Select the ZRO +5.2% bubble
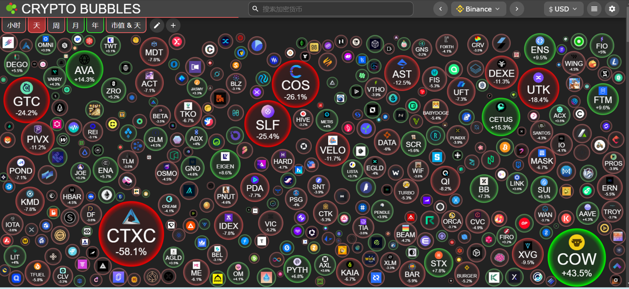The image size is (629, 289). point(114,90)
